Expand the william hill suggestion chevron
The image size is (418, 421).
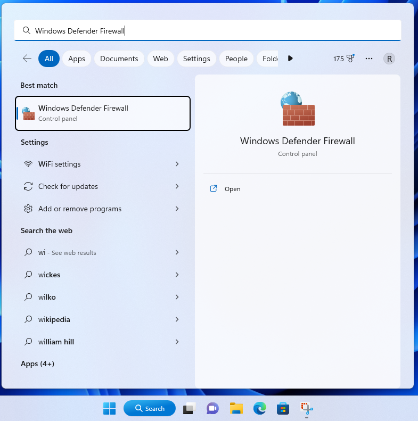point(177,342)
